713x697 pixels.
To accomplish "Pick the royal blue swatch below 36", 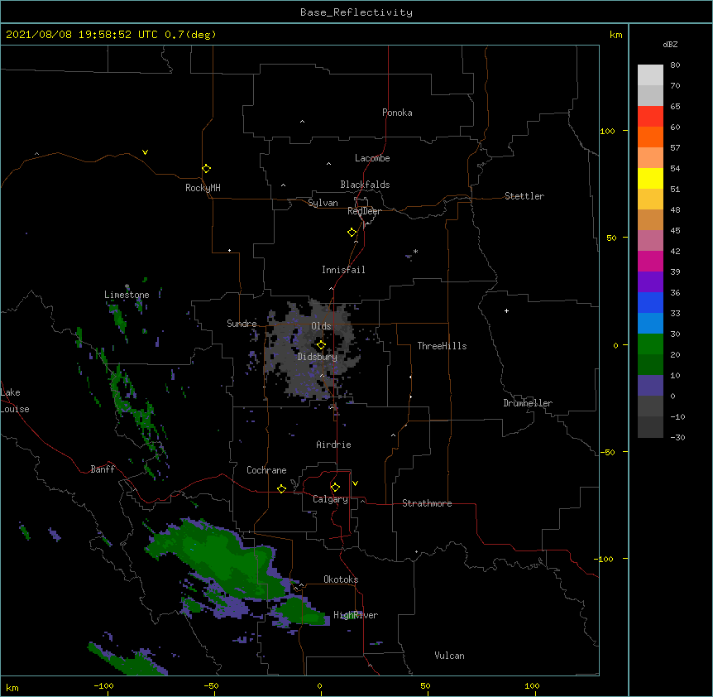I will click(x=650, y=302).
